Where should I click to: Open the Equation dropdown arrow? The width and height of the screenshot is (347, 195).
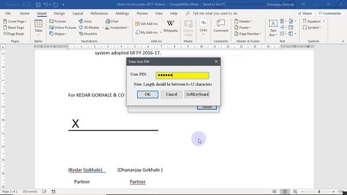(x=324, y=21)
